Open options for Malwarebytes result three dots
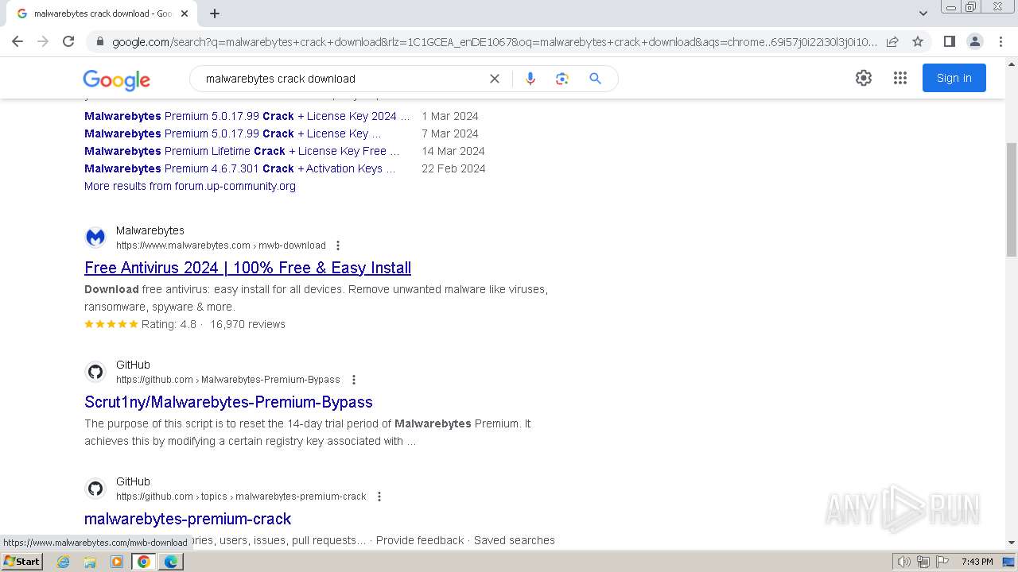The width and height of the screenshot is (1018, 572). coord(338,245)
